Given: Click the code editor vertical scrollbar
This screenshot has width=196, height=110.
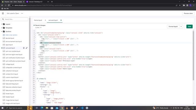Looking at the screenshot, I should point(193,56).
